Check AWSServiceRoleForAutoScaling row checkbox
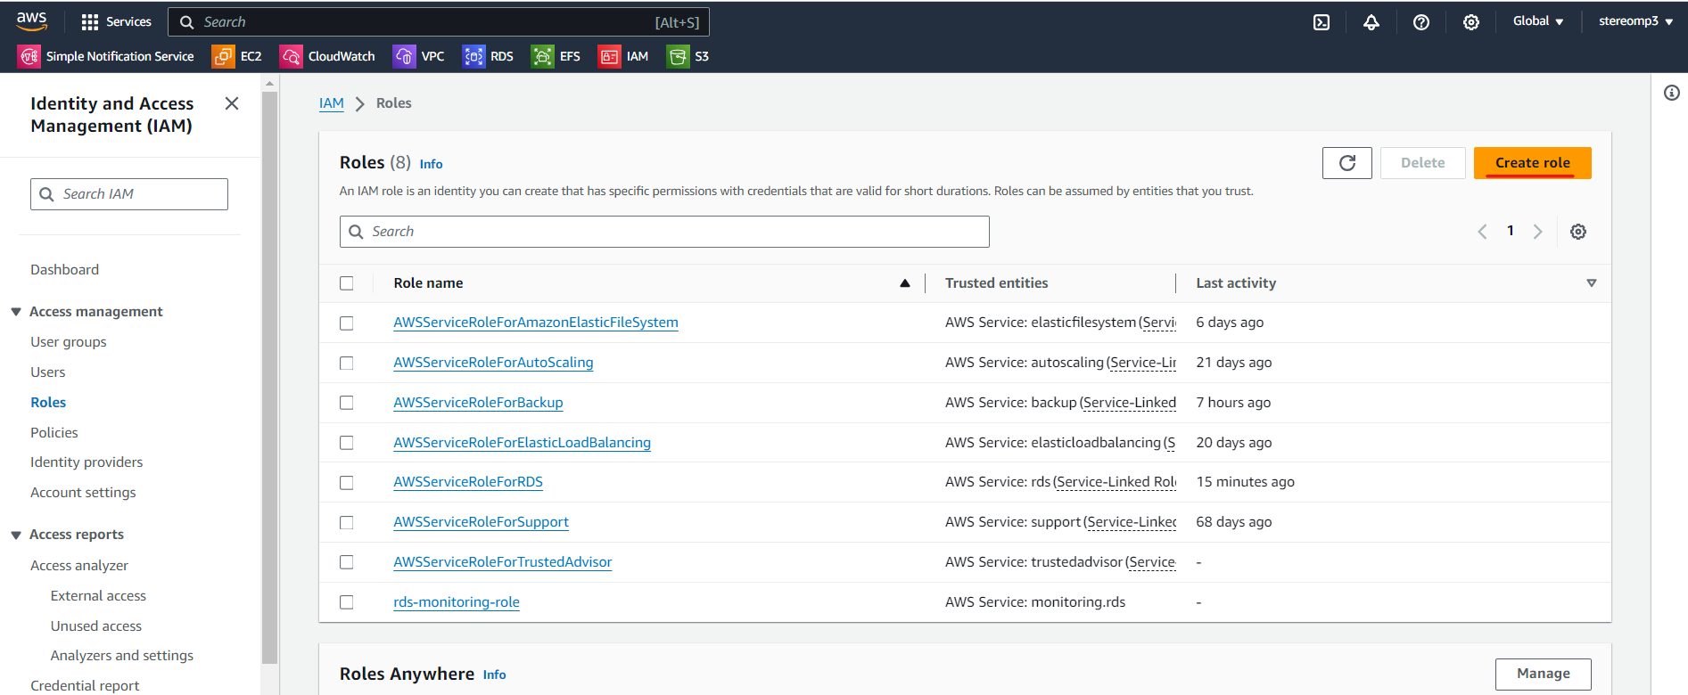 347,363
